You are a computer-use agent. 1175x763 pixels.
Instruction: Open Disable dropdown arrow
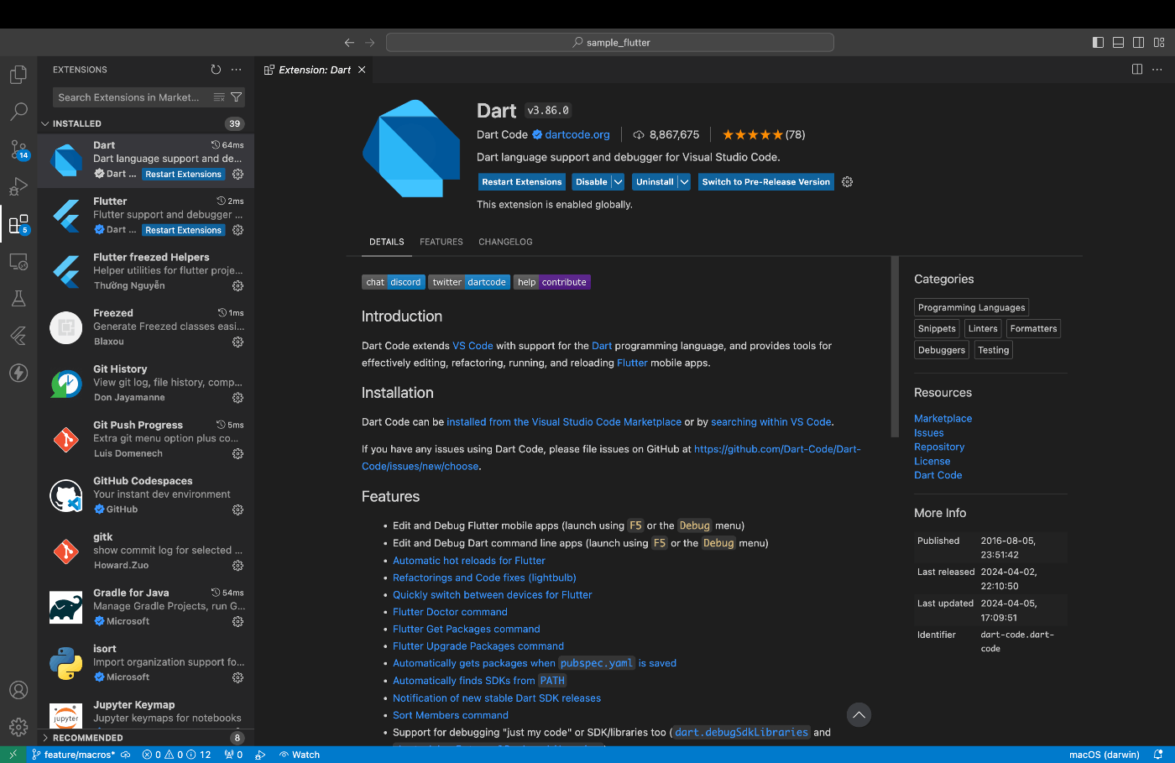tap(619, 182)
